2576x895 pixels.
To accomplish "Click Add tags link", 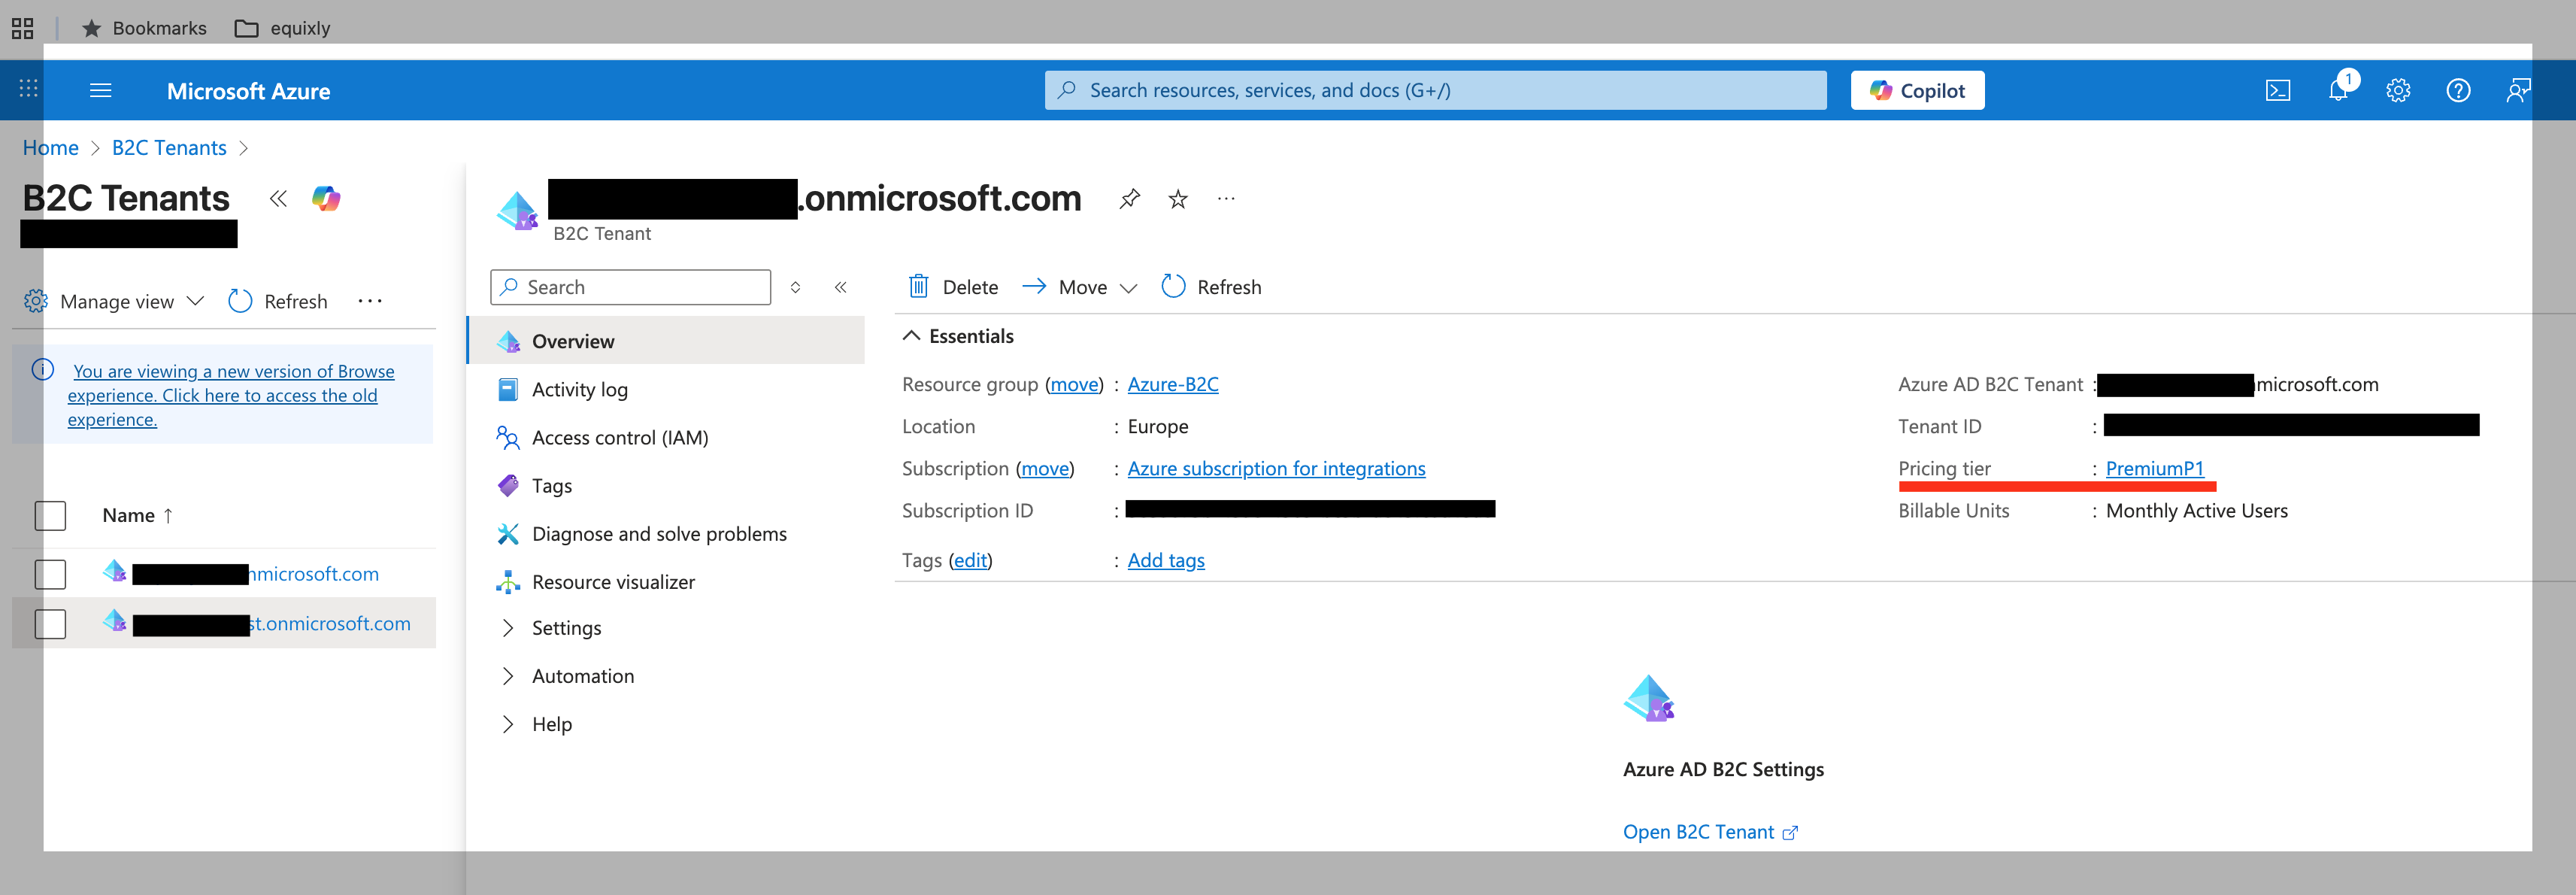I will coord(1166,560).
